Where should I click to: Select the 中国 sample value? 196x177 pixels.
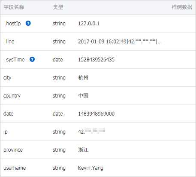pos(83,96)
